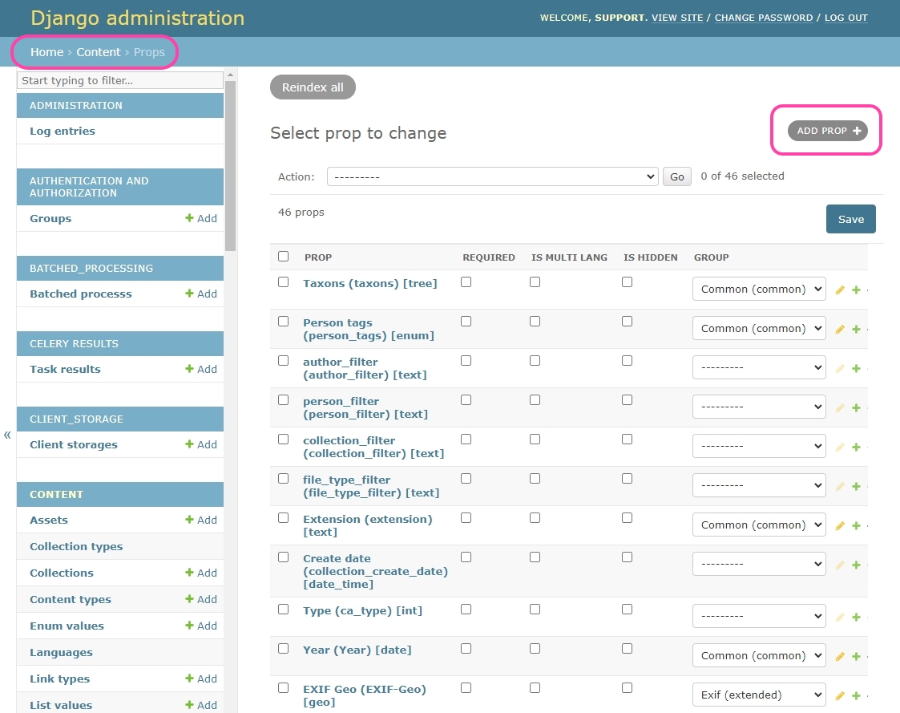Click the ADD PROP button

(x=828, y=131)
